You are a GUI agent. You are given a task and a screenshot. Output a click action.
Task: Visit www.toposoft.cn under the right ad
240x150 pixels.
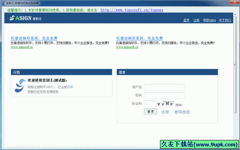(127, 47)
